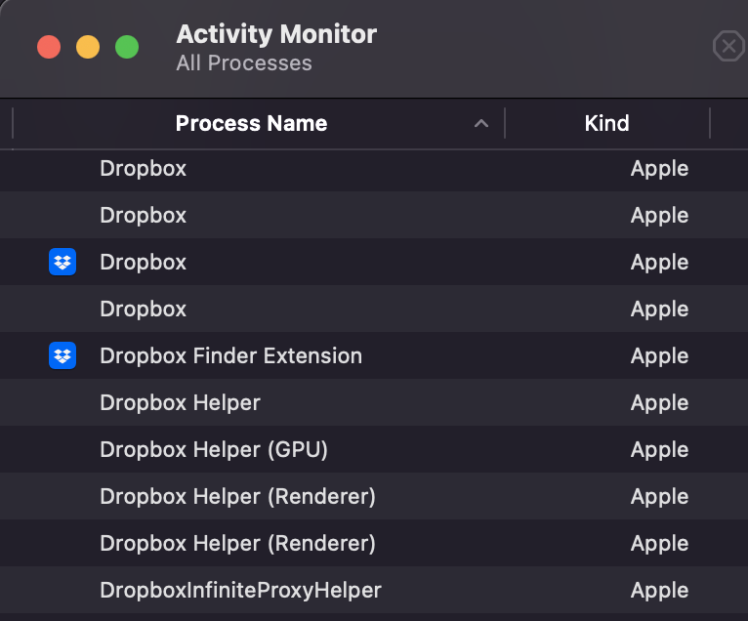
Task: Click Apple kind for Dropbox Helper (GPU)
Action: tap(659, 449)
